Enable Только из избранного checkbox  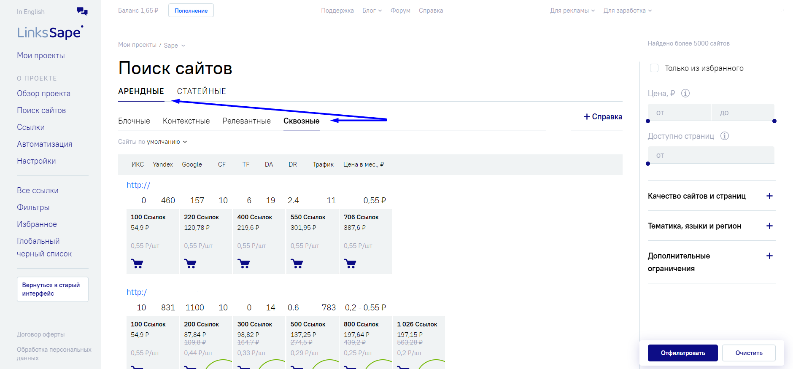pyautogui.click(x=654, y=68)
